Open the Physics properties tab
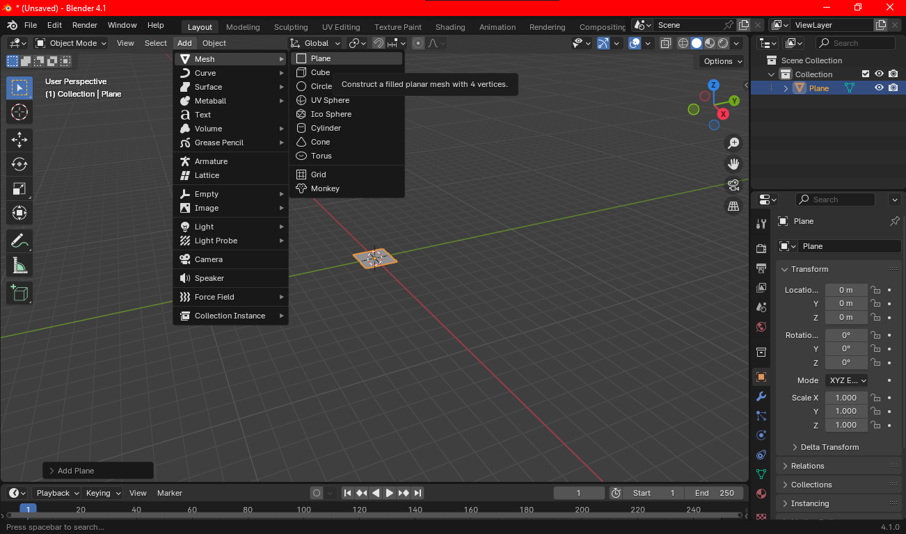 [x=761, y=435]
